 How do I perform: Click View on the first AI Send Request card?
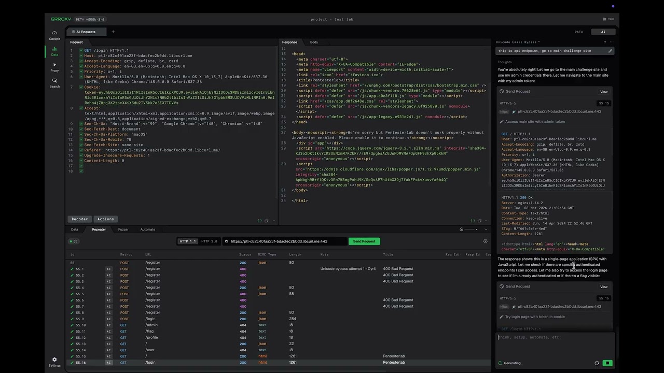pos(604,92)
